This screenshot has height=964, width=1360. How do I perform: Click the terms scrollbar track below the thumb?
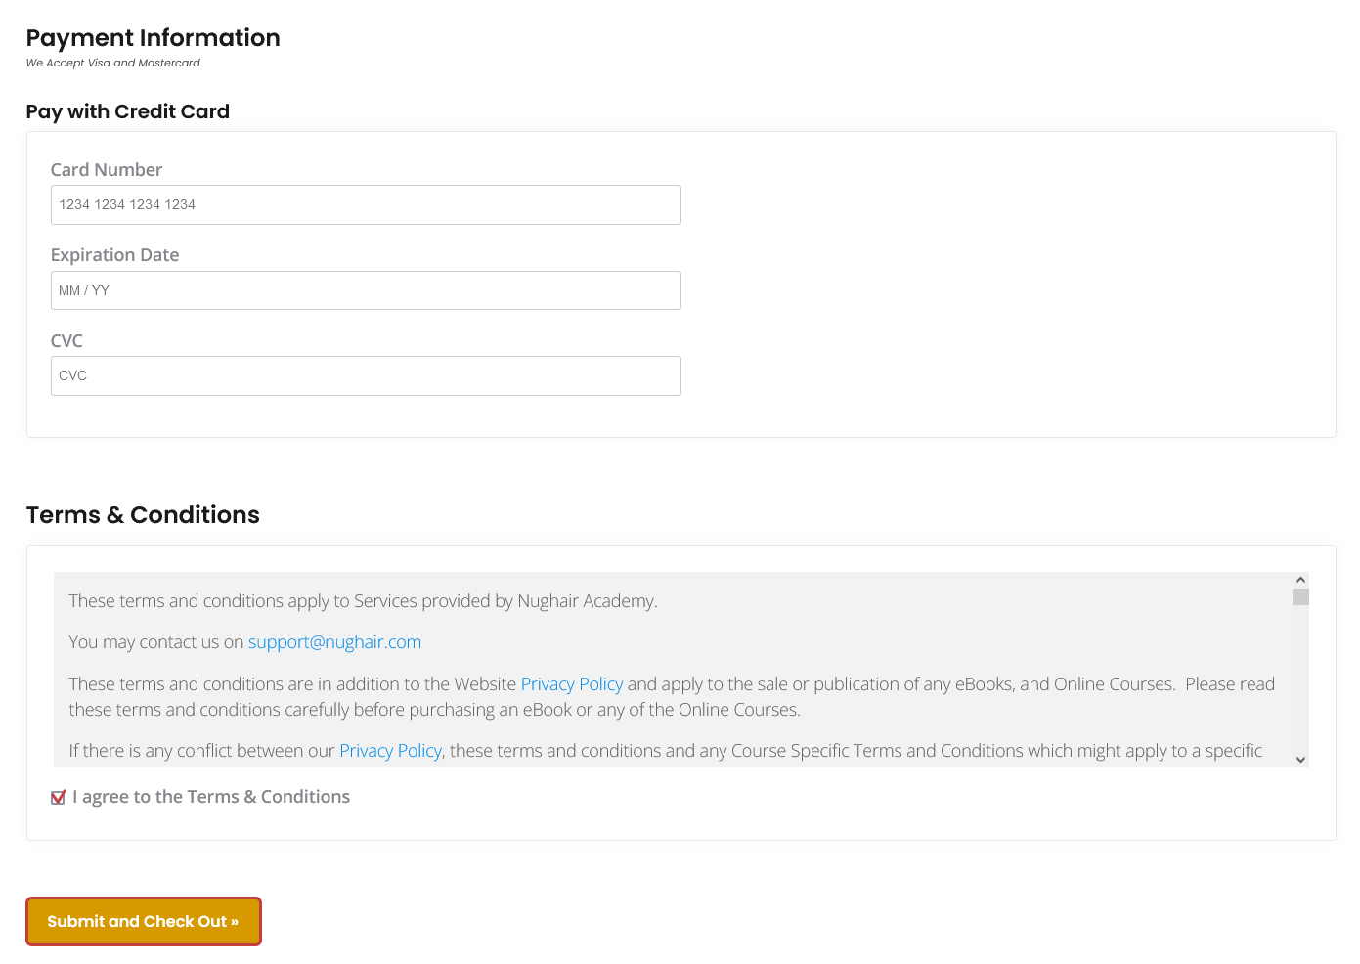[1300, 684]
